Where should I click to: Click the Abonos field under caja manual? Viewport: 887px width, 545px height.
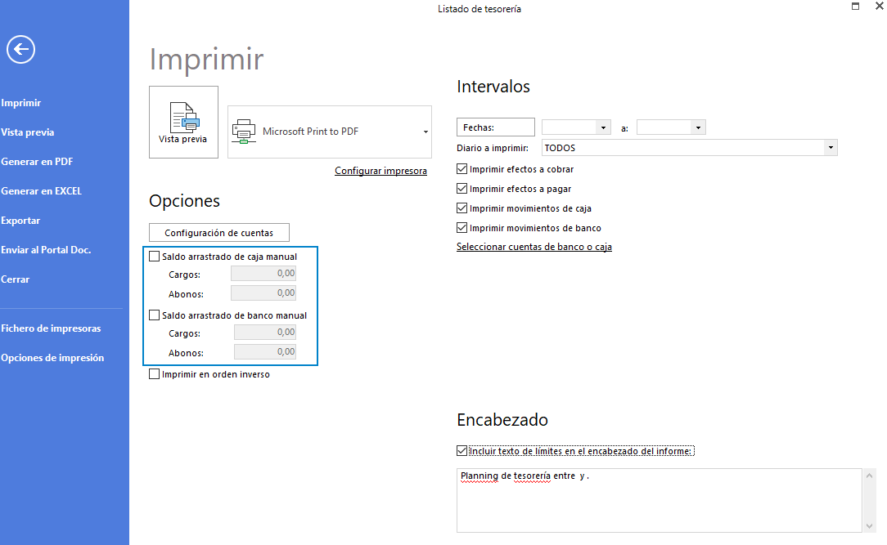click(263, 293)
